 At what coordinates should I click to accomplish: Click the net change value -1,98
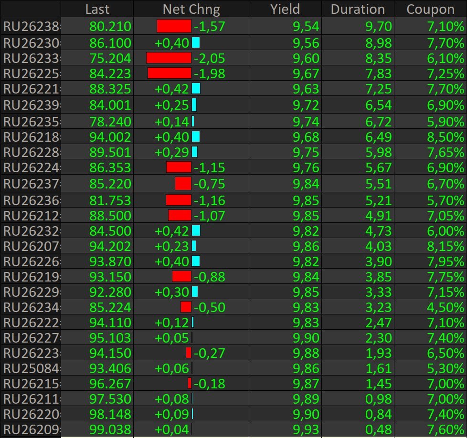click(x=209, y=73)
